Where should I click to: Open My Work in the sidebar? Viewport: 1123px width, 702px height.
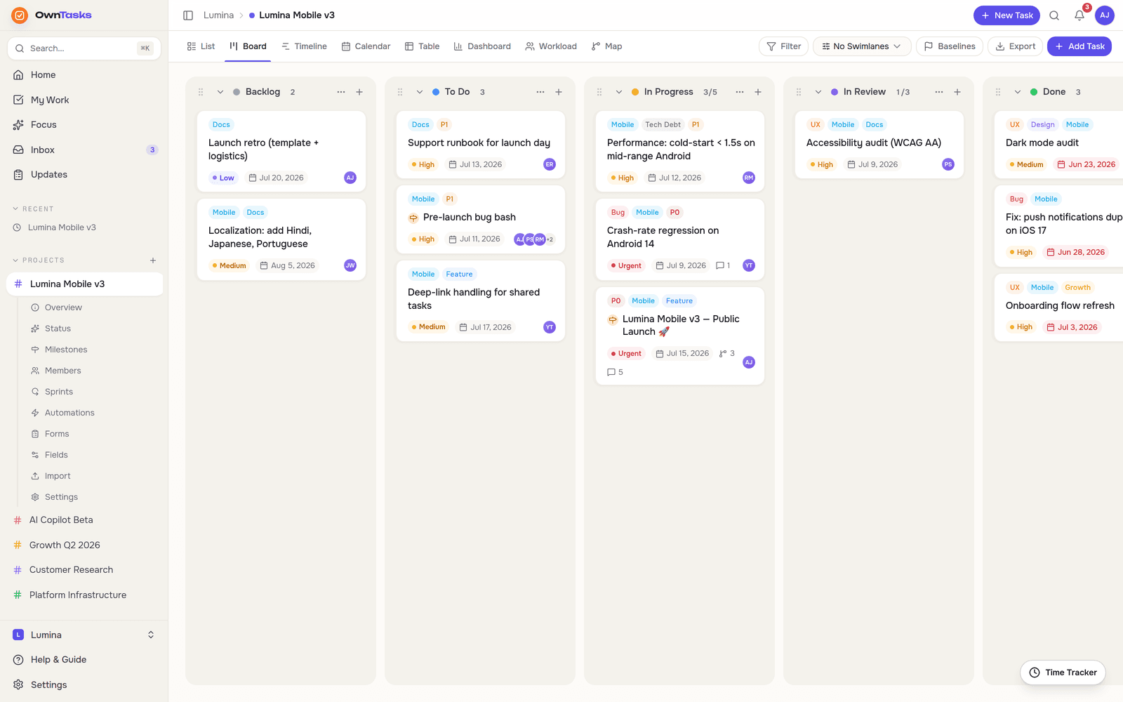84,100
